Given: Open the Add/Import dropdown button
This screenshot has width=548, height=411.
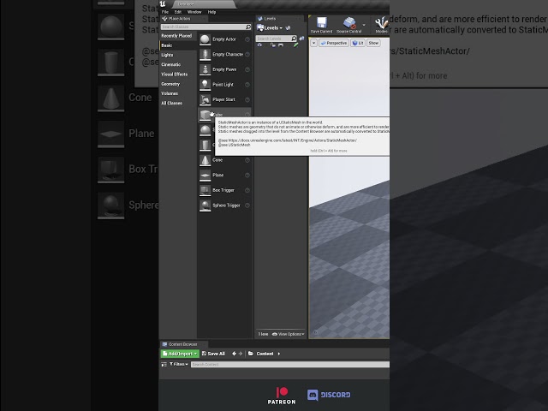Looking at the screenshot, I should pyautogui.click(x=180, y=354).
